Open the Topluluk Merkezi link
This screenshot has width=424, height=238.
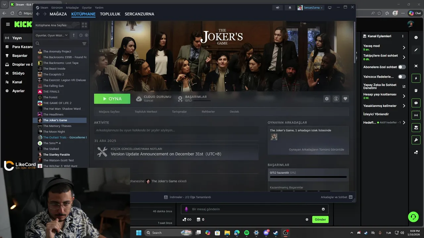[146, 112]
